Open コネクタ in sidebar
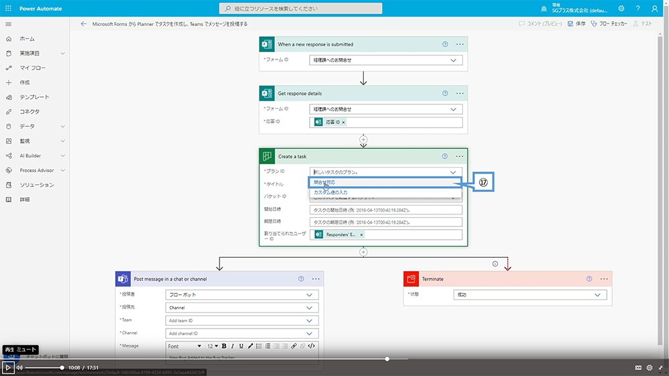This screenshot has width=669, height=376. (x=29, y=112)
